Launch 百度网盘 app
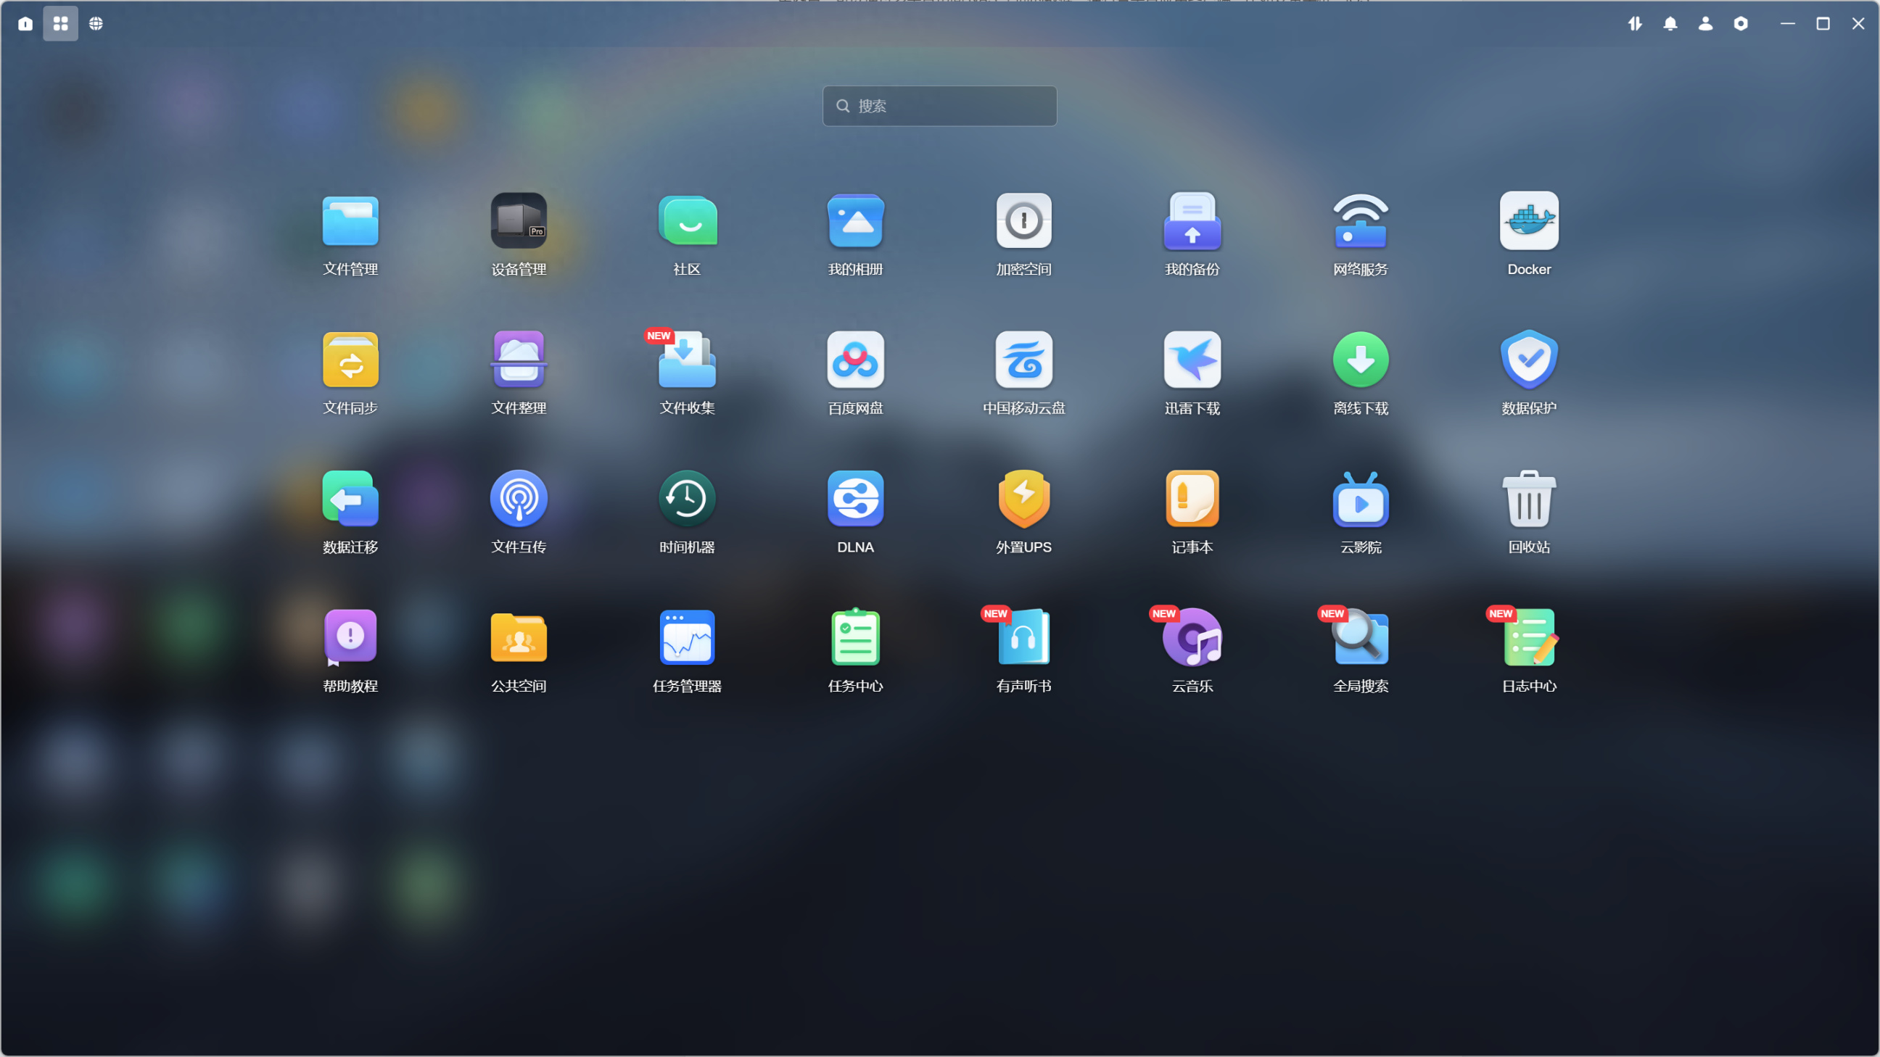 tap(855, 360)
